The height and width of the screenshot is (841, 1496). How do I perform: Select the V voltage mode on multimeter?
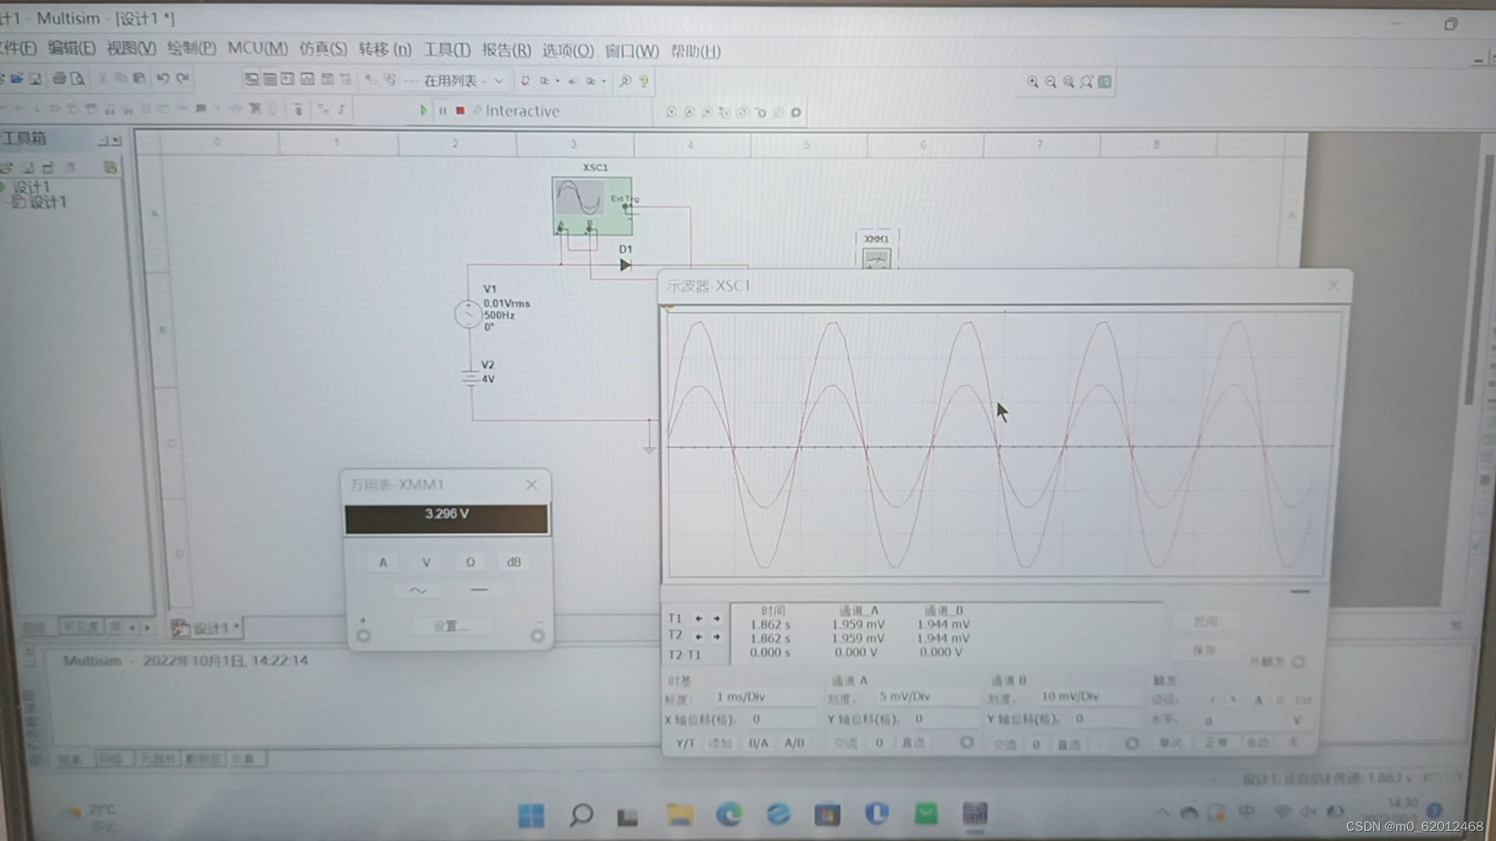pos(426,562)
